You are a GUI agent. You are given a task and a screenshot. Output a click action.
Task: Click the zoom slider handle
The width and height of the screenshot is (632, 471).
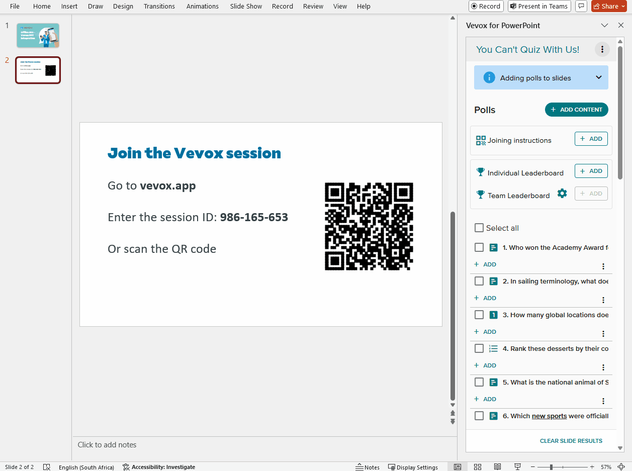point(552,467)
